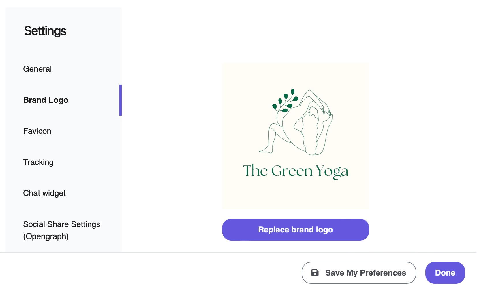Click the floppy disk save icon
This screenshot has width=477, height=290.
point(315,273)
